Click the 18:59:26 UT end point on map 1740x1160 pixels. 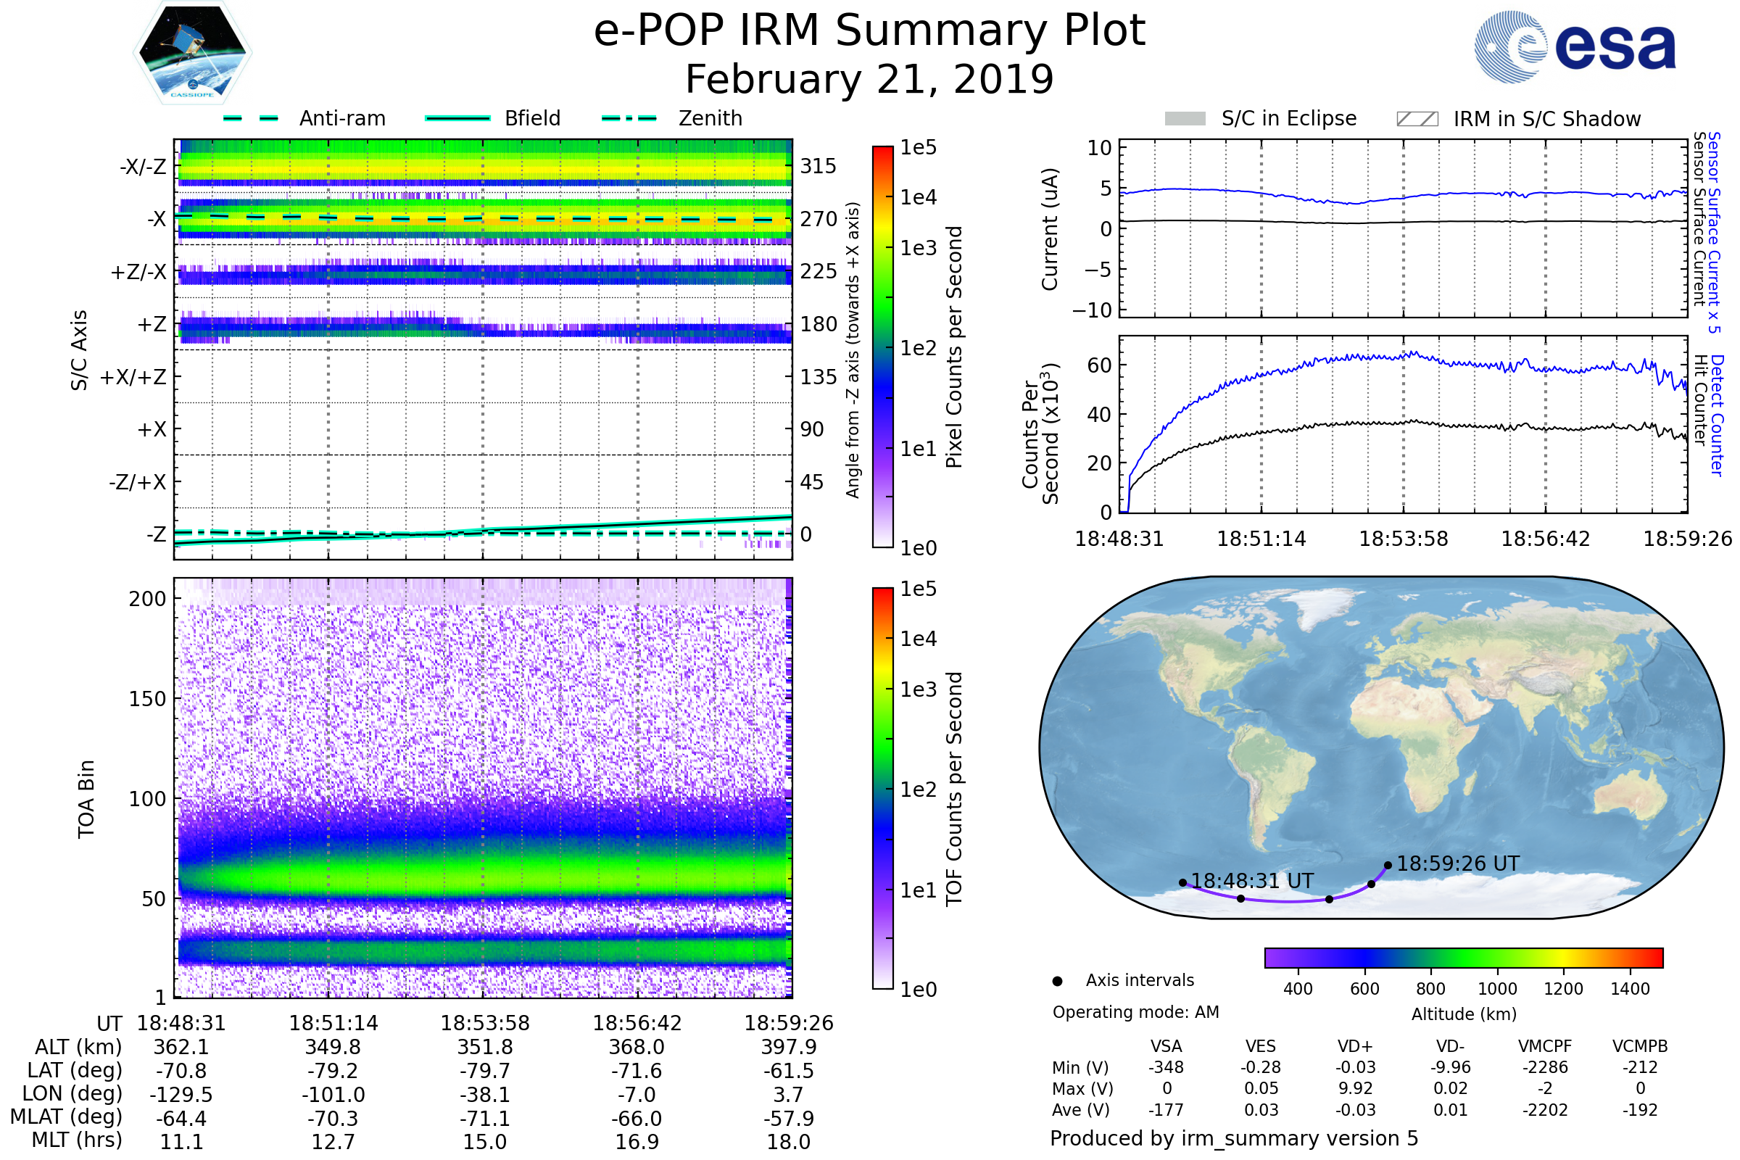pos(1388,865)
